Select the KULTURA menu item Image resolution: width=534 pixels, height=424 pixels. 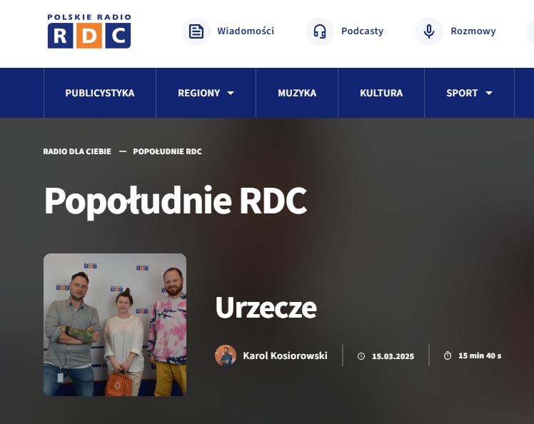(x=381, y=93)
